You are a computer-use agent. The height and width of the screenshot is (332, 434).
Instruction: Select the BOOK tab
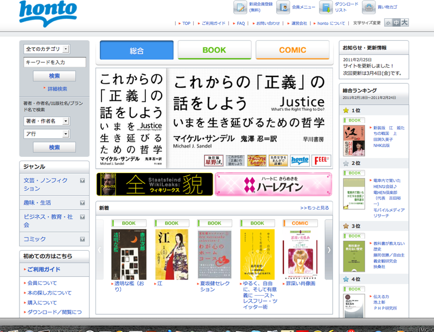[x=214, y=50]
